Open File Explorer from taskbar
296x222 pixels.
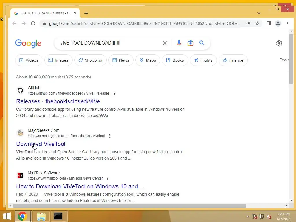[41, 216]
